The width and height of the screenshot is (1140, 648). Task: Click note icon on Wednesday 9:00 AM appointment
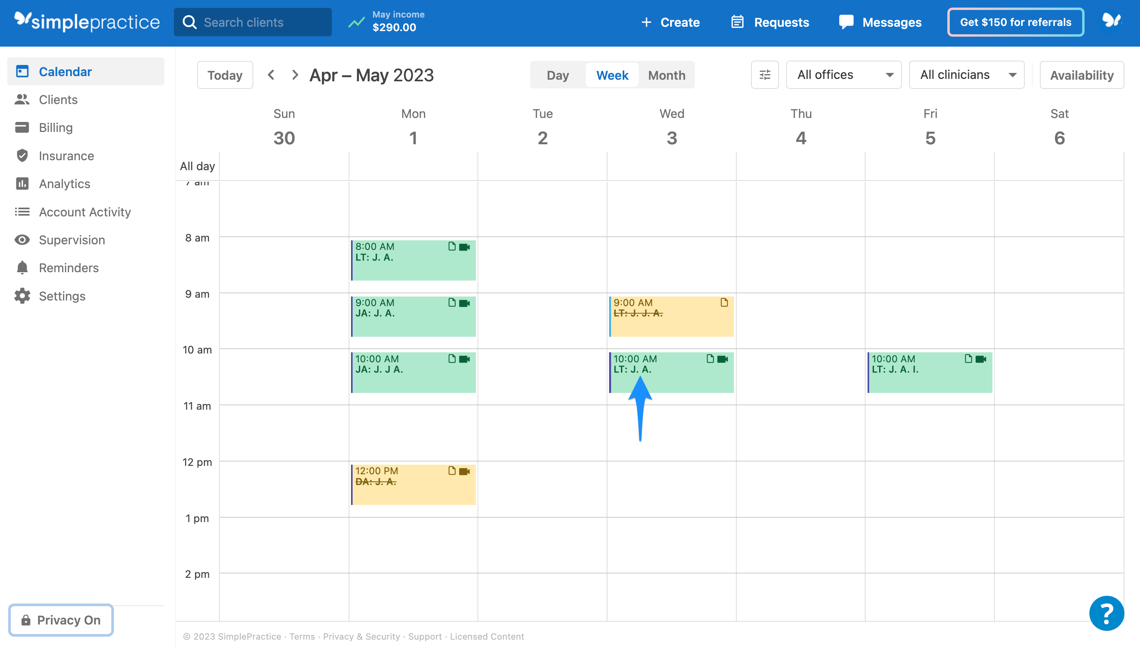click(724, 302)
